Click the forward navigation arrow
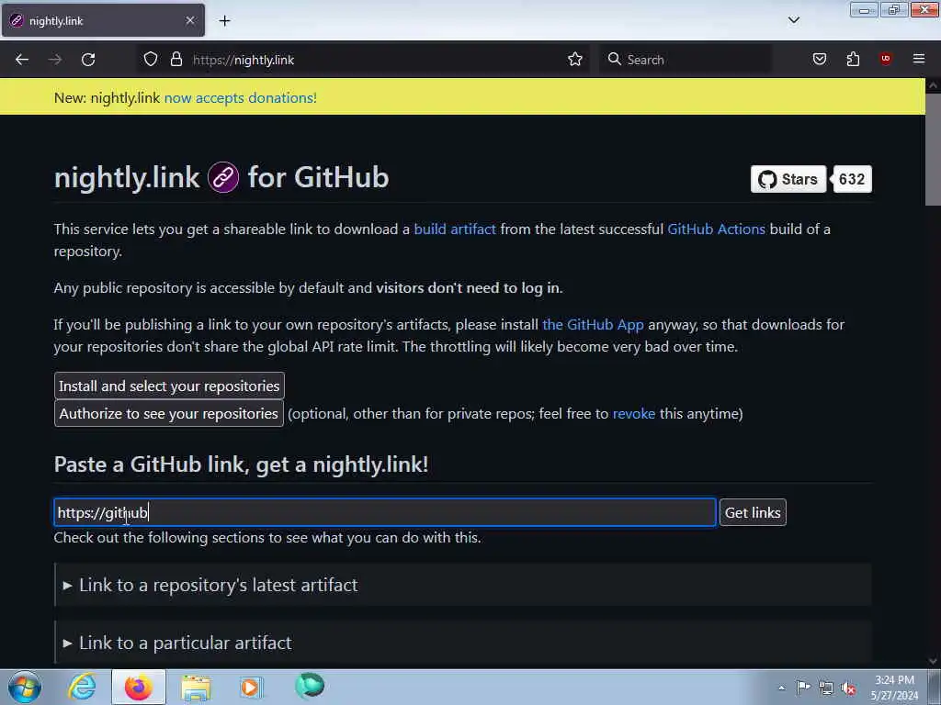 pos(54,60)
